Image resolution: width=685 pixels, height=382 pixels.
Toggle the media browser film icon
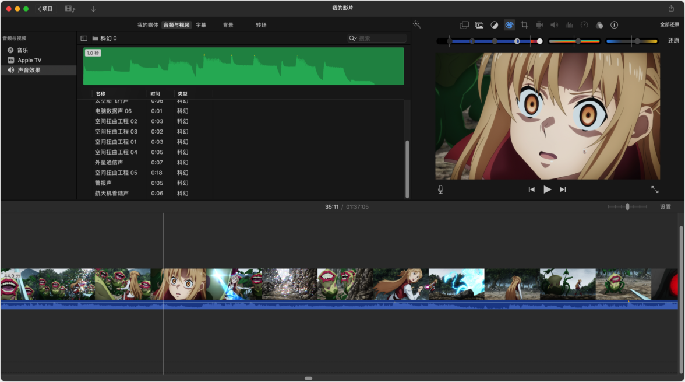click(70, 9)
